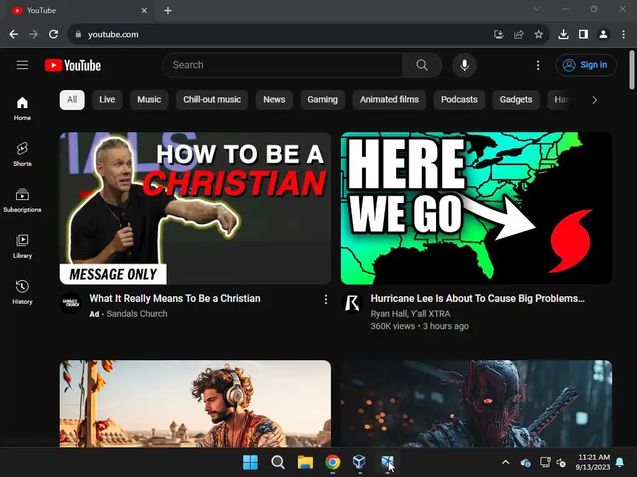Click the padlock site info icon
Screen dimensions: 637x477
78,35
